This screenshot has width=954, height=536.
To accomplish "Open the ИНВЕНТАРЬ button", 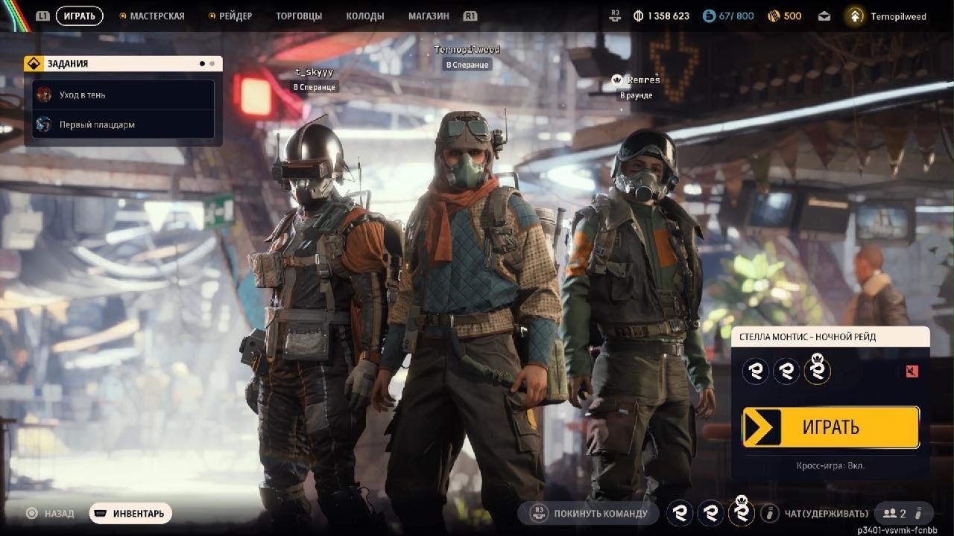I will click(x=130, y=513).
